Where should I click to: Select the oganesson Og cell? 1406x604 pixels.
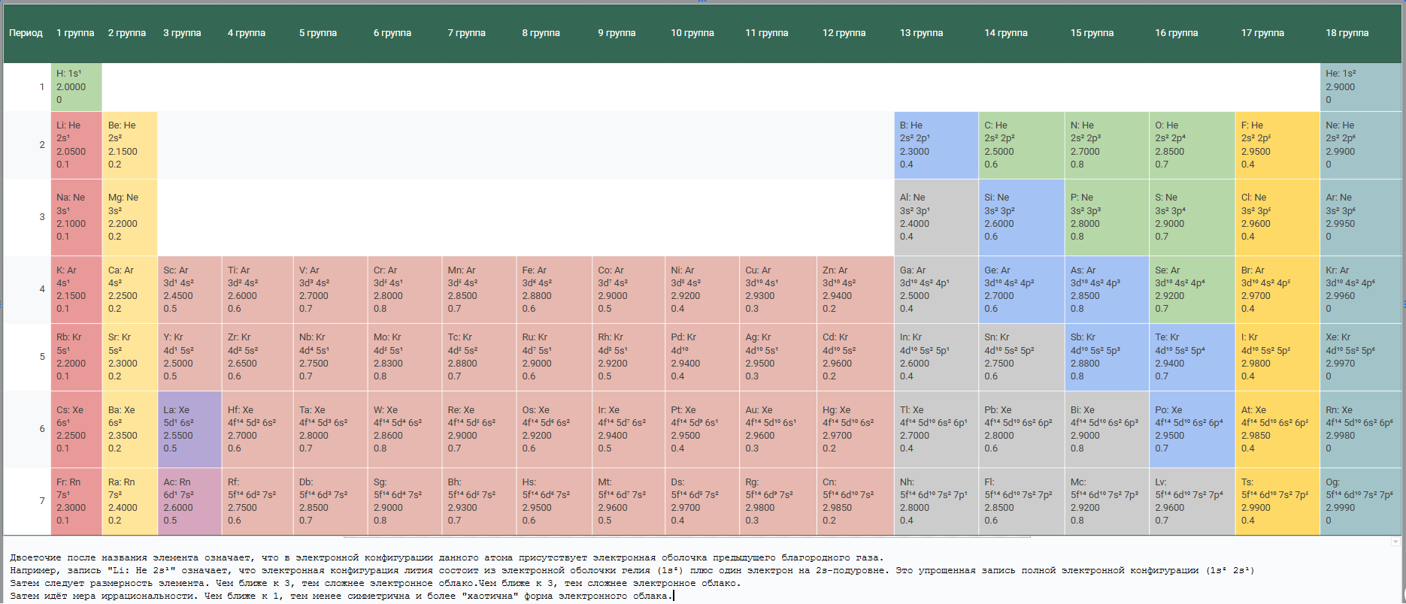point(1359,501)
